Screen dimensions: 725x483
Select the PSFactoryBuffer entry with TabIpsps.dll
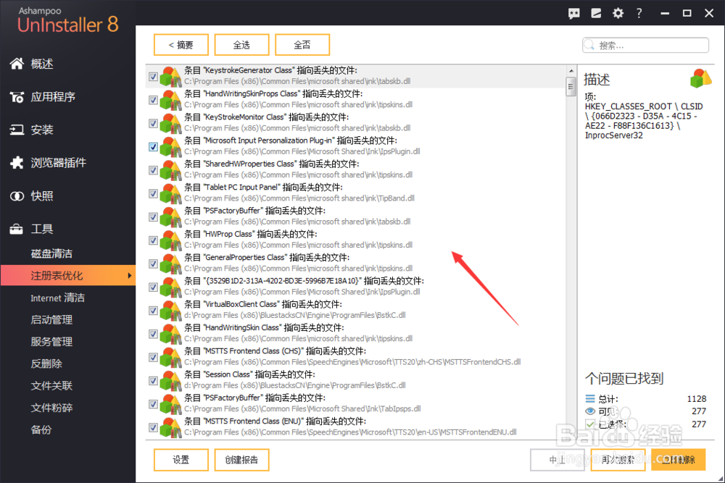[355, 403]
